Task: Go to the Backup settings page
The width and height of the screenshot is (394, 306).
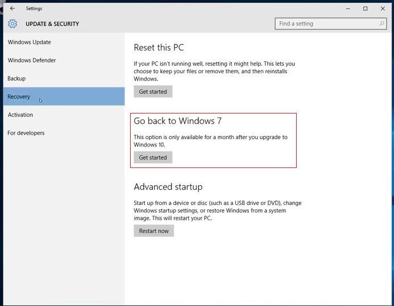Action: click(x=17, y=78)
